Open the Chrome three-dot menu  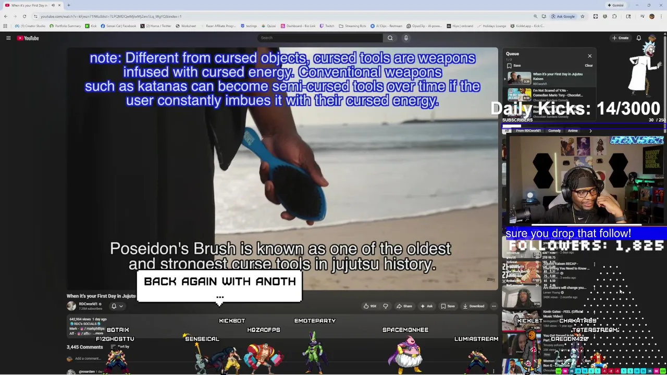[x=661, y=16]
